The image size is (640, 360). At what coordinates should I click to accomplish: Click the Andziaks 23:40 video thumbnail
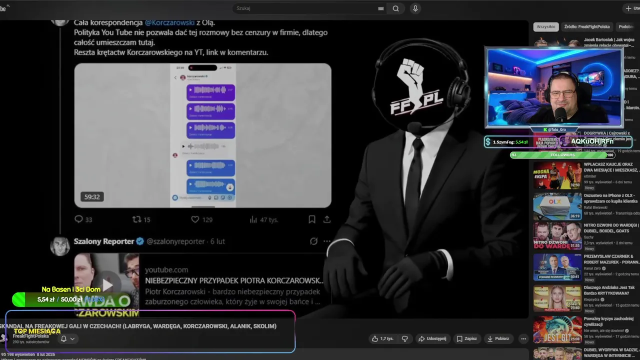coord(557,298)
